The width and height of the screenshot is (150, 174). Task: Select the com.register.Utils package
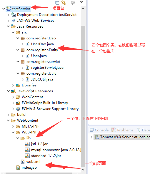coord(41,73)
